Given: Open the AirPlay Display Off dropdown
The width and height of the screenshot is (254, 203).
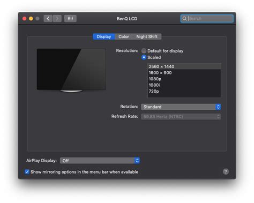Looking at the screenshot, I should (x=100, y=161).
